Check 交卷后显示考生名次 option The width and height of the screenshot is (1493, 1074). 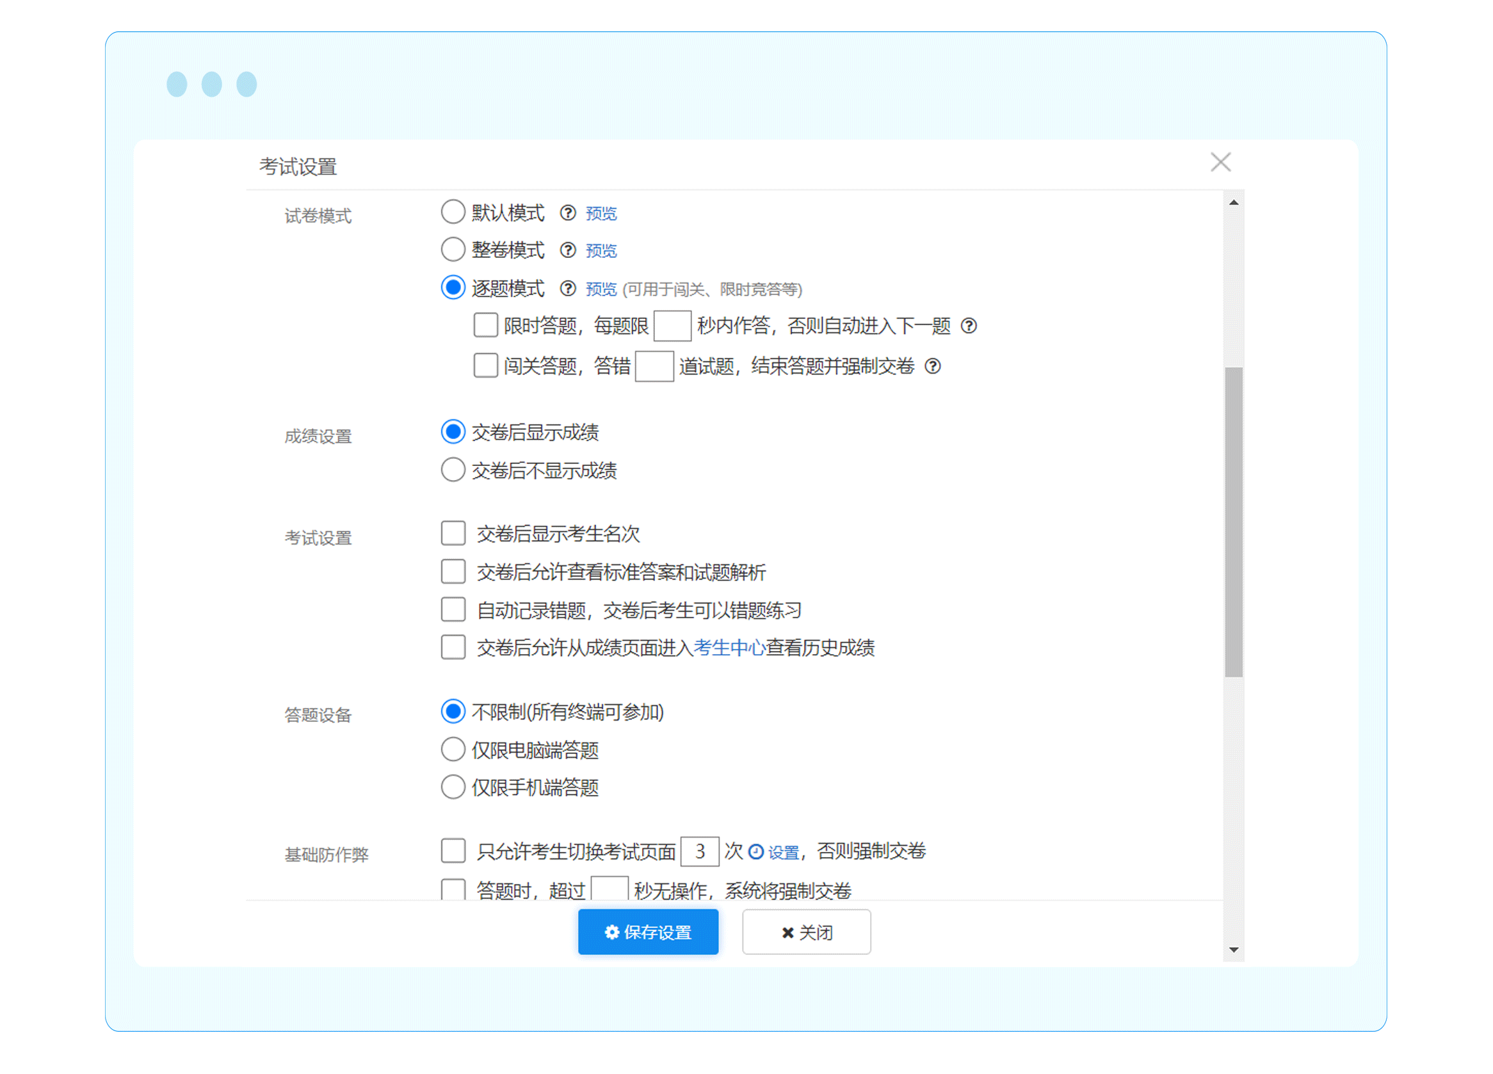tap(453, 534)
